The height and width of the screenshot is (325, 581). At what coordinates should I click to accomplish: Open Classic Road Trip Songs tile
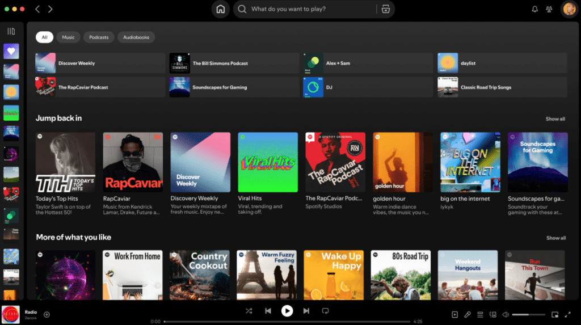point(503,87)
